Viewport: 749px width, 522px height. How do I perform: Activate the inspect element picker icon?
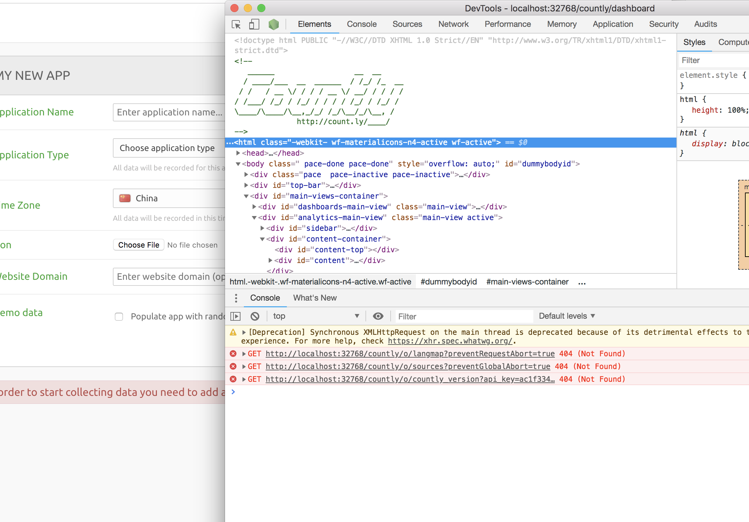(x=236, y=24)
